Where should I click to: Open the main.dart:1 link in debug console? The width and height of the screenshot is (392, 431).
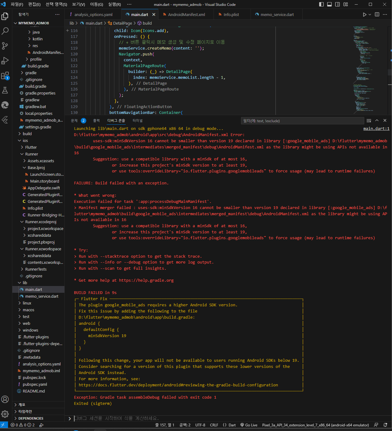pos(376,129)
